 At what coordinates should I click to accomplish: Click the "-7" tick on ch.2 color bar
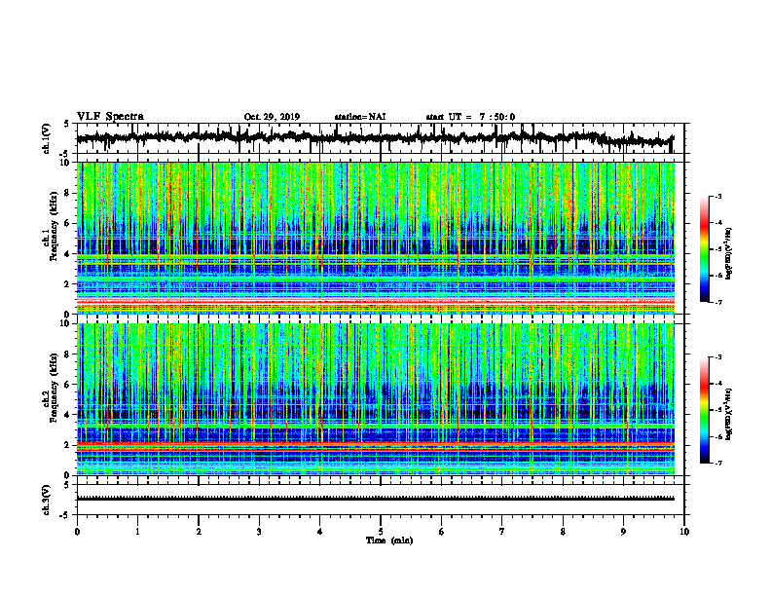tap(717, 463)
